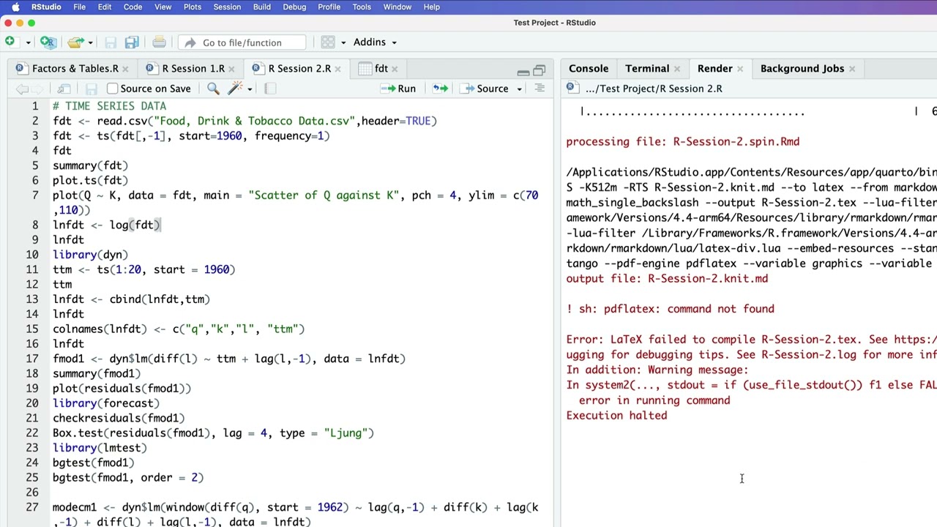Place cursor on line 'library(dyn)'
The height and width of the screenshot is (527, 937).
(90, 255)
